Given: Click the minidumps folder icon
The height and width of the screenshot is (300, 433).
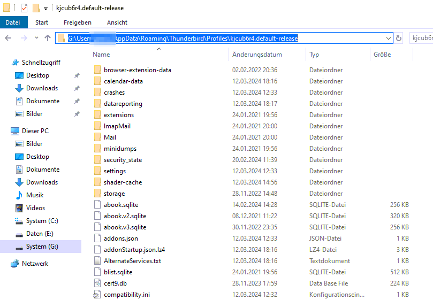Looking at the screenshot, I should coord(97,149).
